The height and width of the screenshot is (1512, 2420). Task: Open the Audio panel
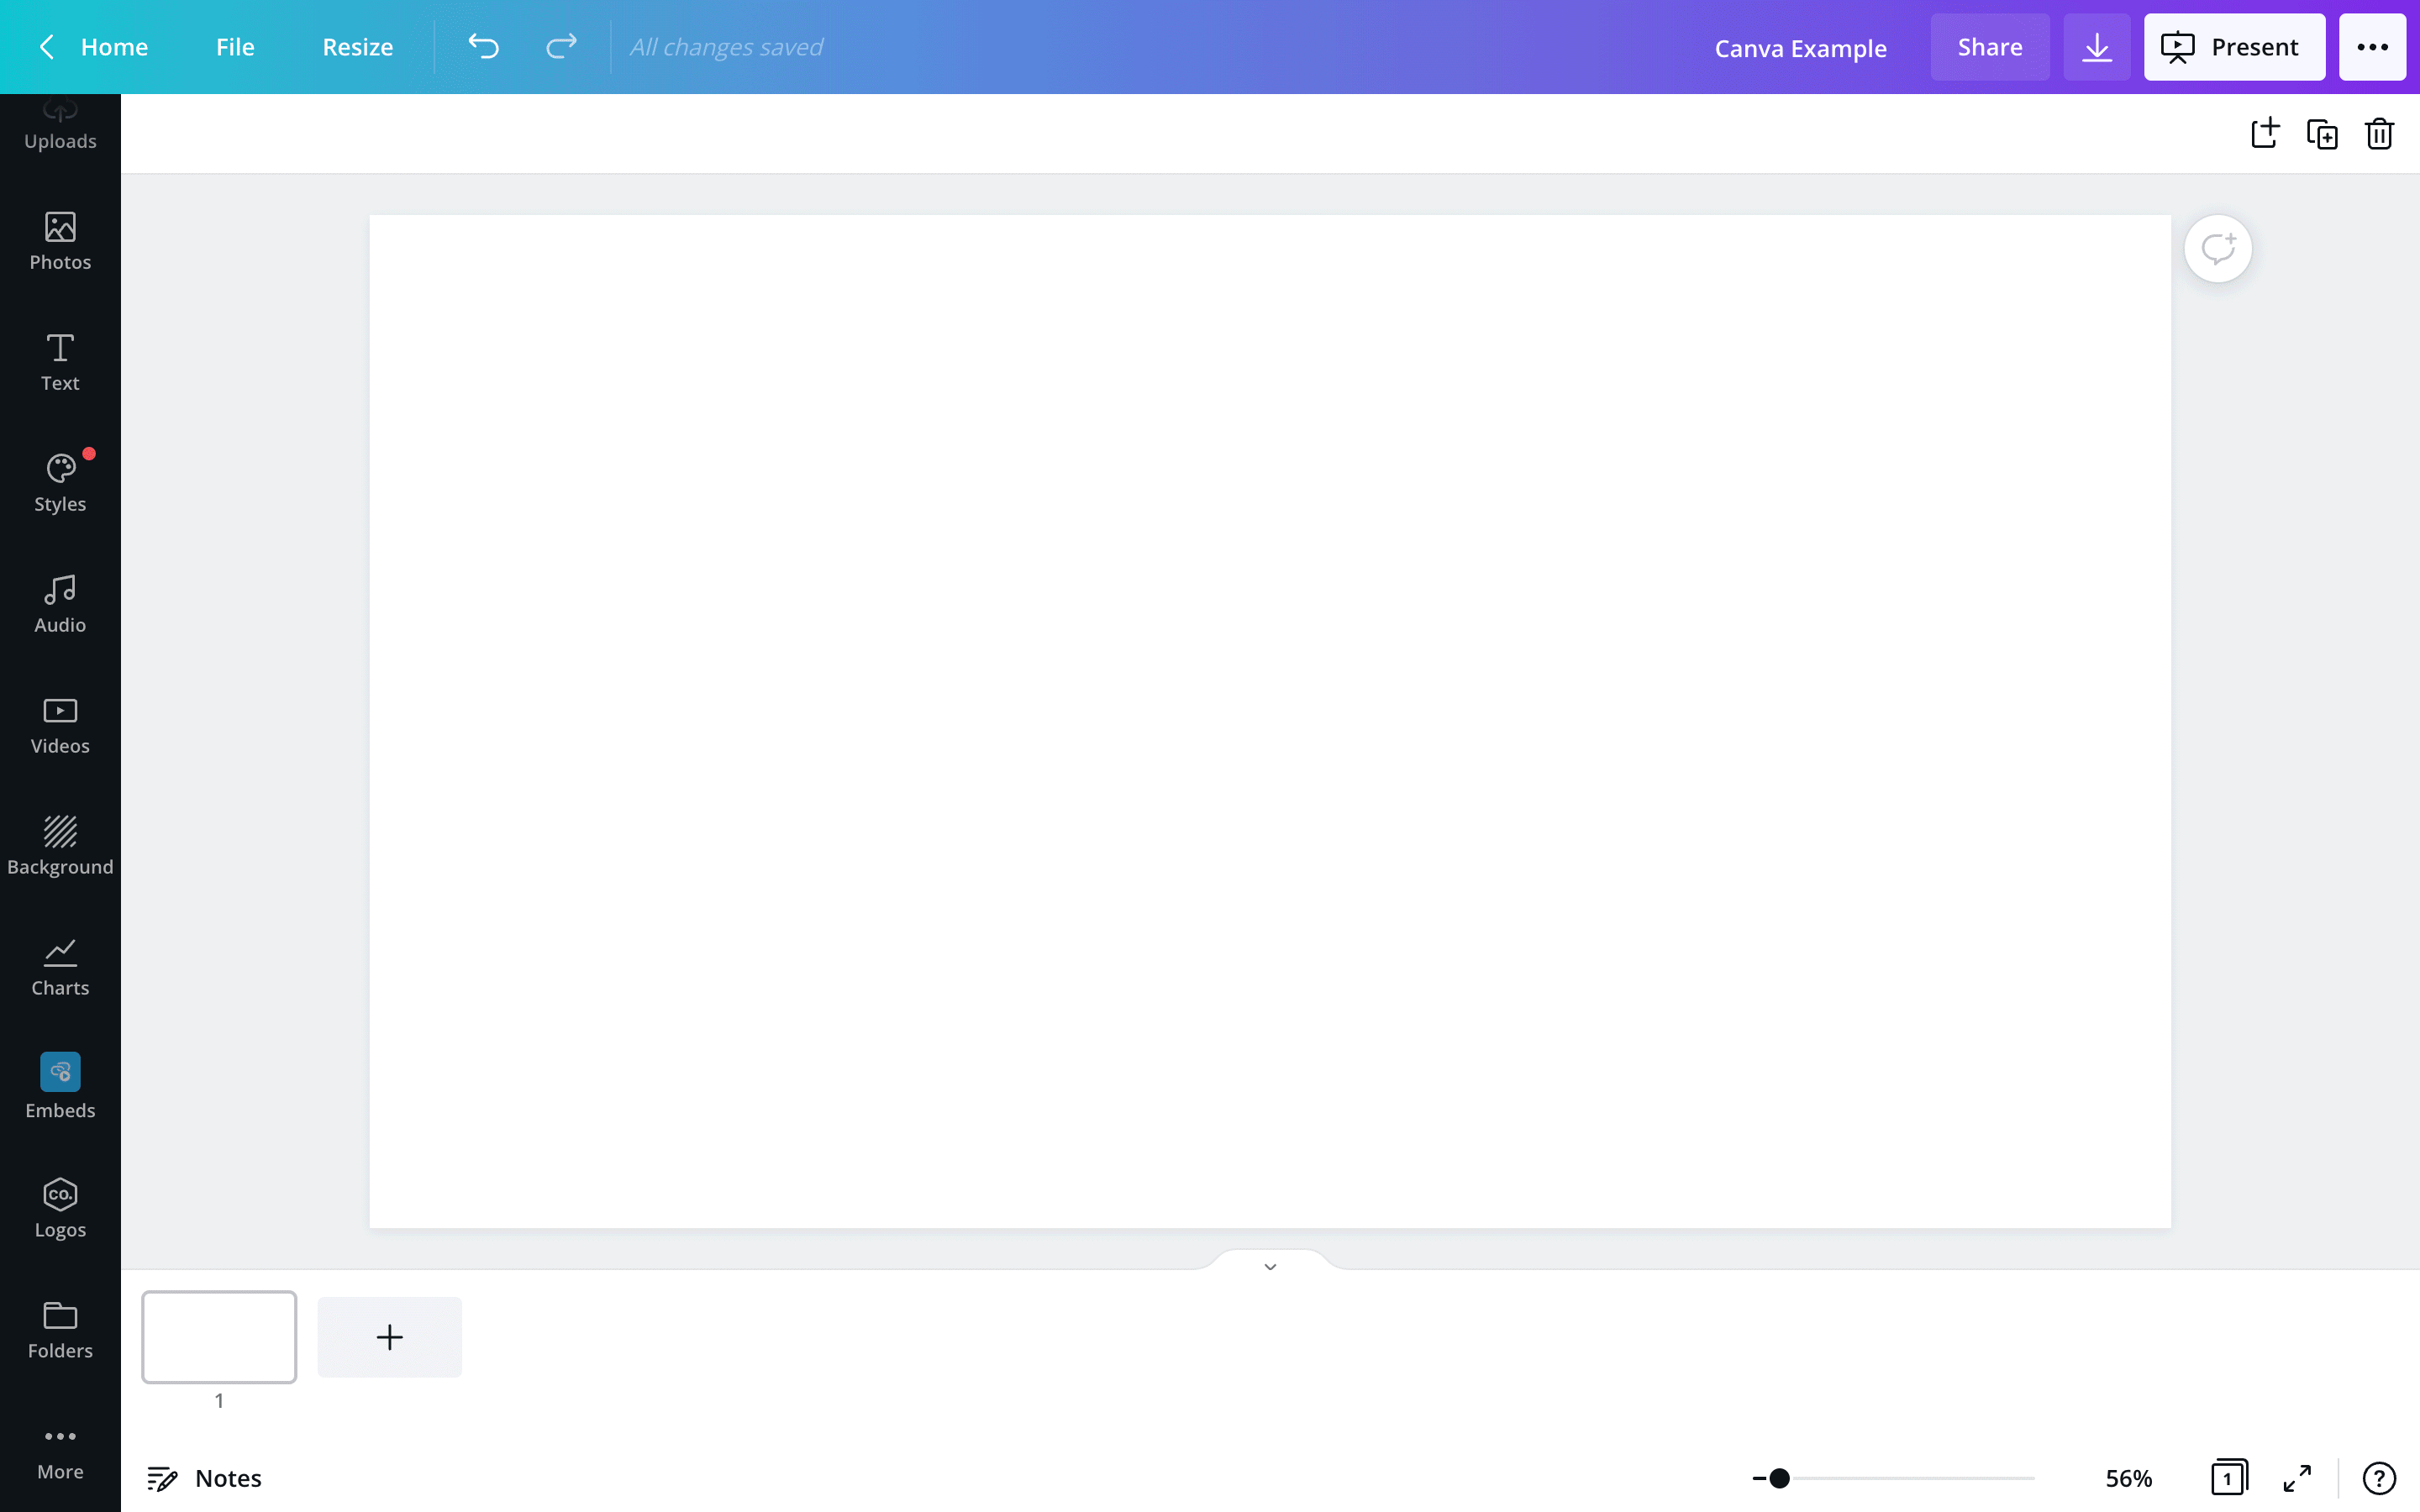coord(60,604)
